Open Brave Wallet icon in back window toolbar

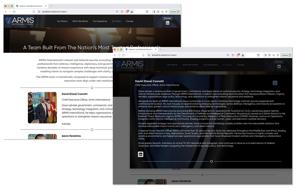point(158,12)
